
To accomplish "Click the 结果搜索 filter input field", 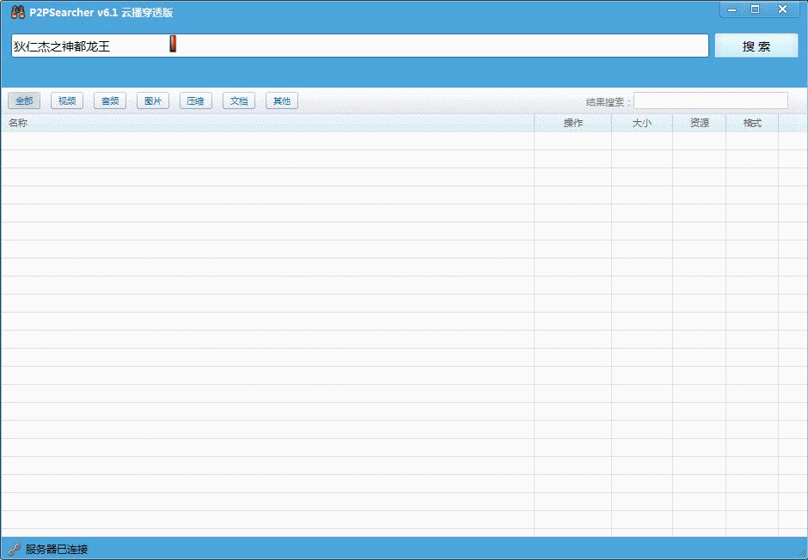I will click(710, 101).
